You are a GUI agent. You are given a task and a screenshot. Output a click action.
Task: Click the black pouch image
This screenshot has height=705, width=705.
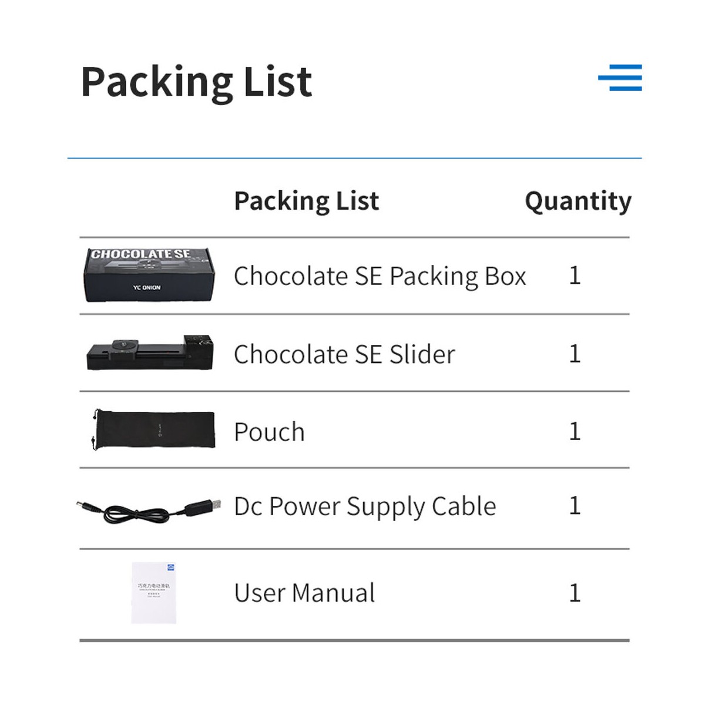[154, 430]
